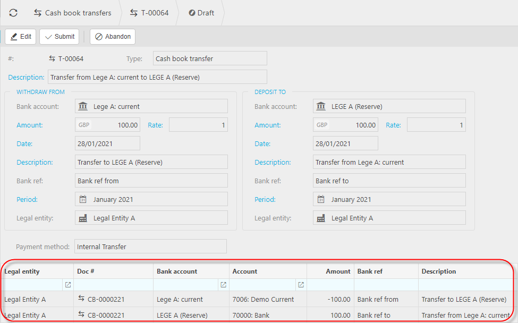
Task: Click the Amount filter input cell
Action: pyautogui.click(x=330, y=285)
